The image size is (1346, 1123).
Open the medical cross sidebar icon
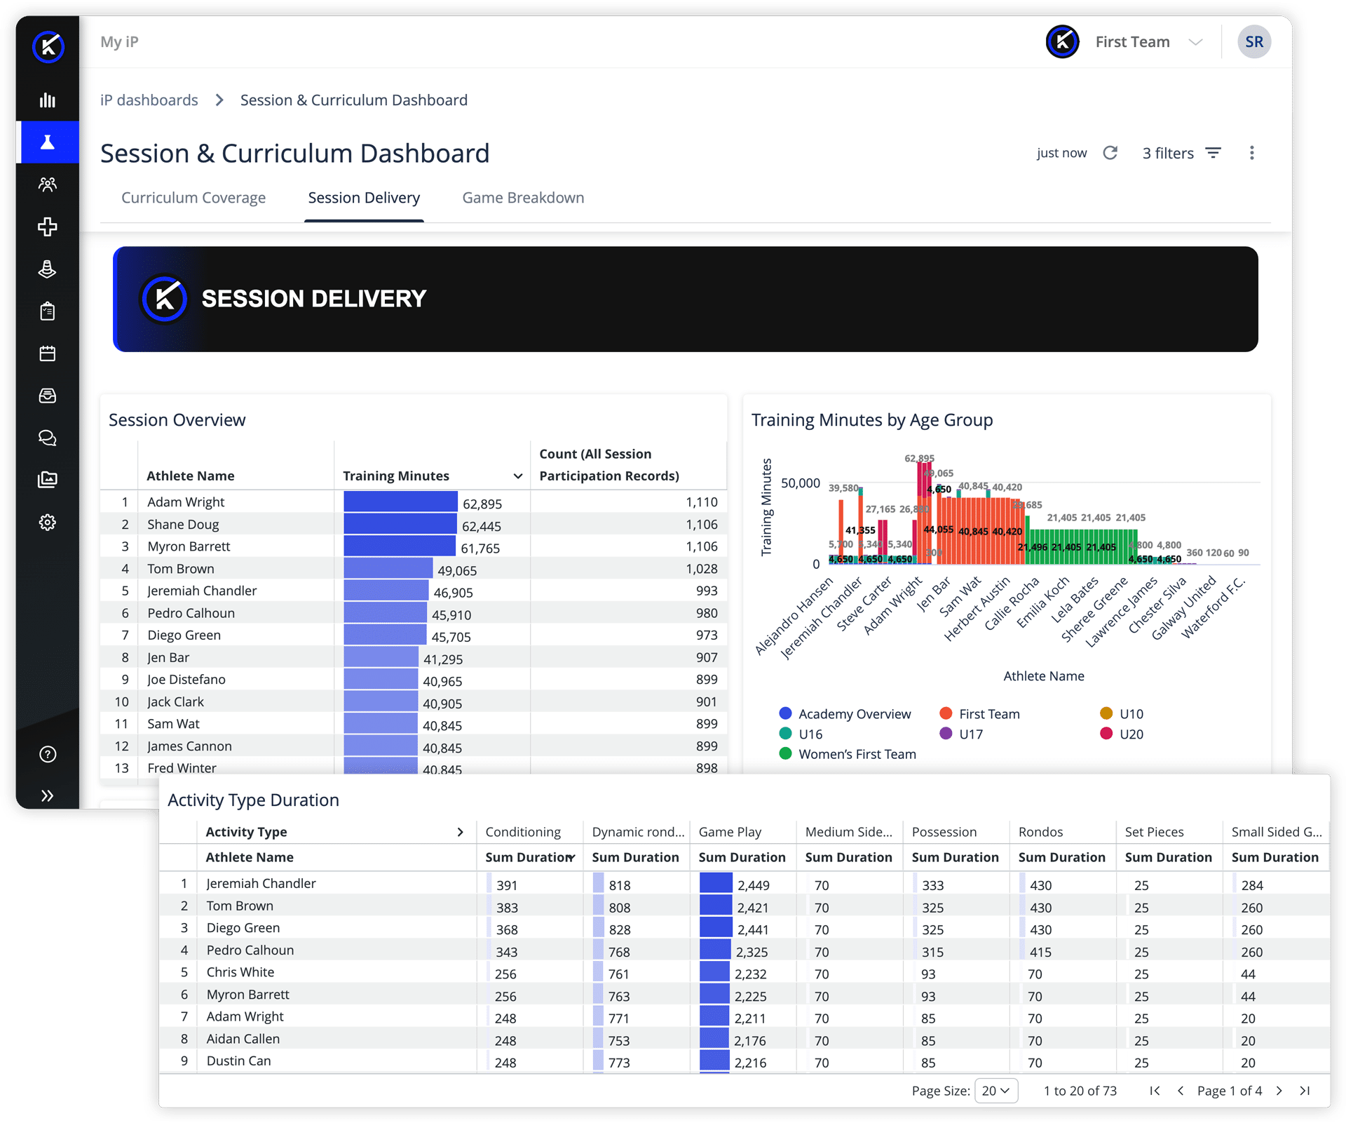pos(48,227)
